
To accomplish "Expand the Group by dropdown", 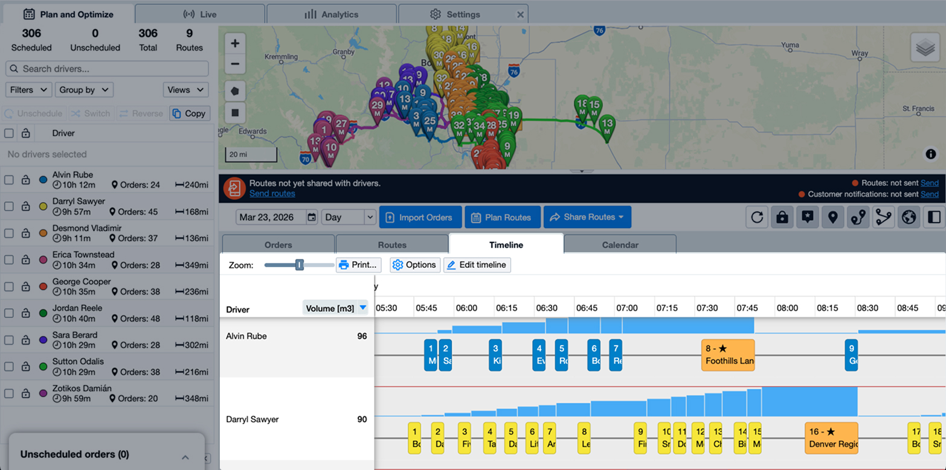I will point(84,90).
